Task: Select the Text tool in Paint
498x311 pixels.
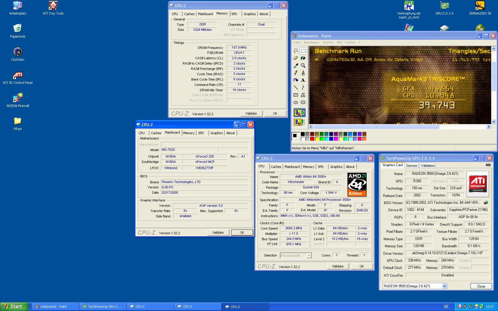Action: point(303,80)
